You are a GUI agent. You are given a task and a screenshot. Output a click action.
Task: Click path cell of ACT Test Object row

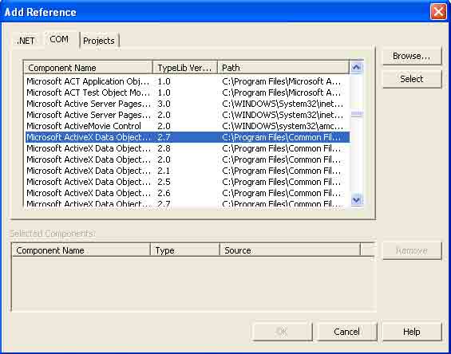[x=282, y=92]
